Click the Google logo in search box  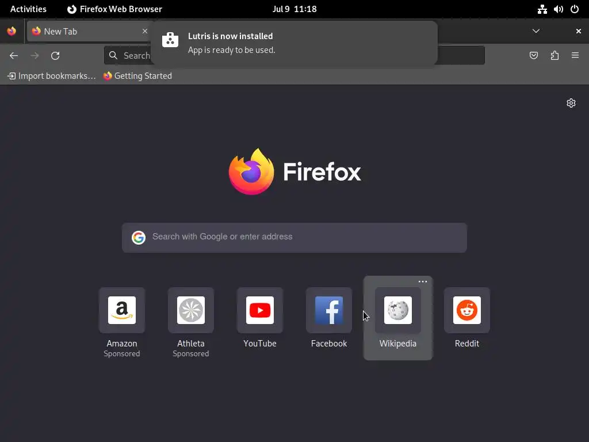click(139, 238)
